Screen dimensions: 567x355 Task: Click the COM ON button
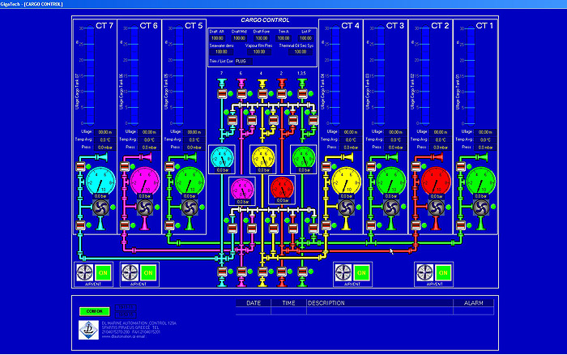point(92,310)
